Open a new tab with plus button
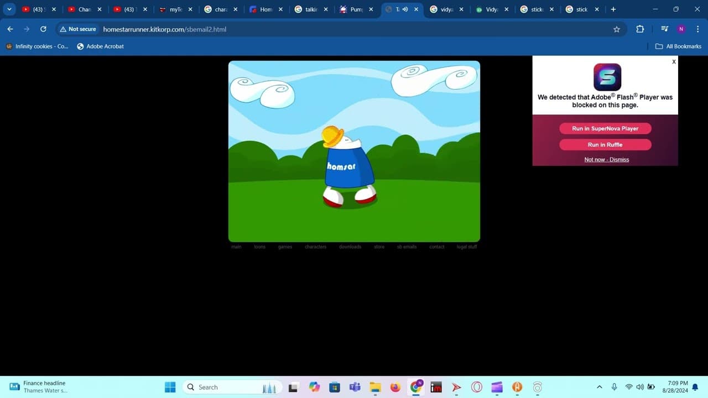The height and width of the screenshot is (398, 708). [x=613, y=9]
